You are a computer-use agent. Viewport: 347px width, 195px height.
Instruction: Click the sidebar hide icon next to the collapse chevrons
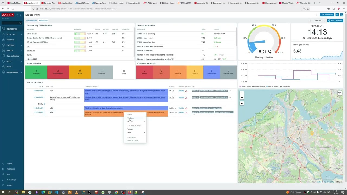(21, 15)
